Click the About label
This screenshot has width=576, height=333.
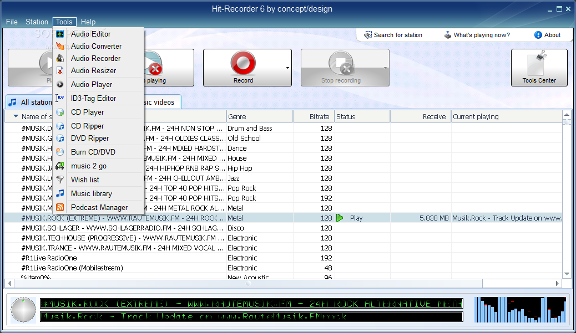coord(552,35)
